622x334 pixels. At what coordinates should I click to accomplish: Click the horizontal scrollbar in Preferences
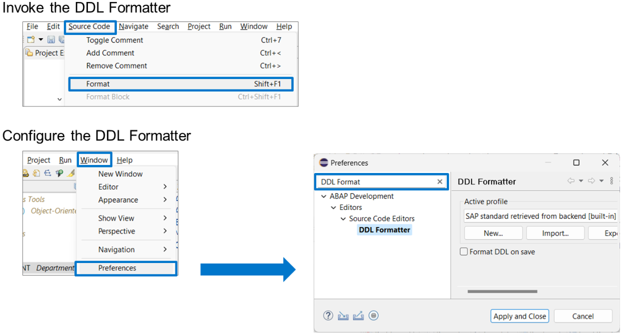[502, 291]
